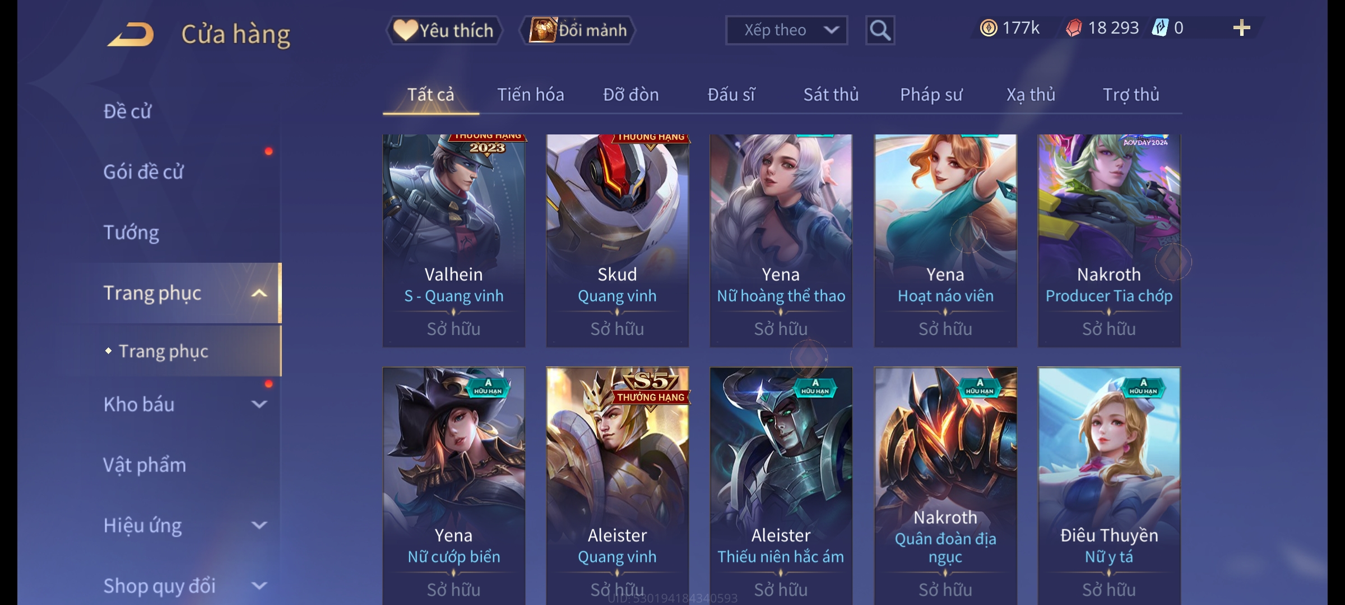Go to Tướng in sidebar
The image size is (1345, 605).
point(131,232)
